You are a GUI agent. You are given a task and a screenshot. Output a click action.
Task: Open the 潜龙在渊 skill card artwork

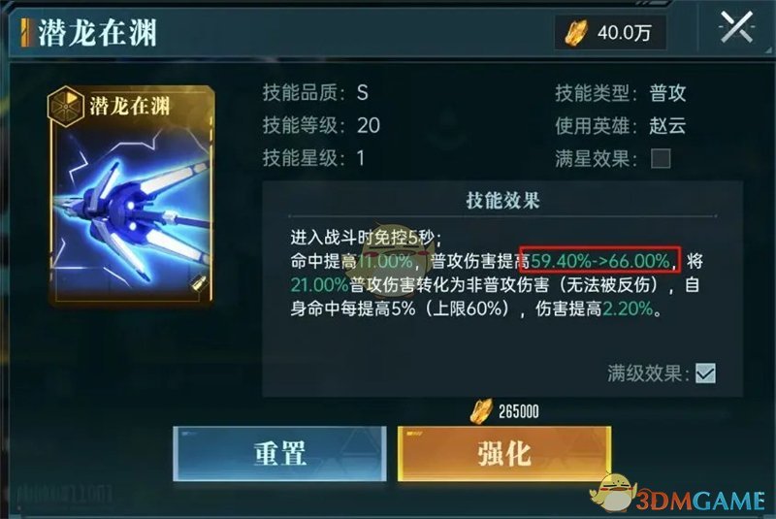point(131,195)
